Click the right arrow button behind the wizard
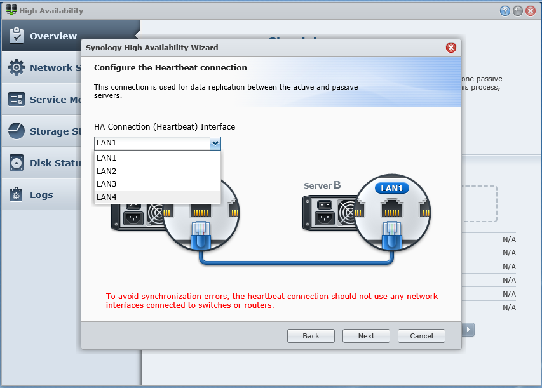Screen dimensions: 542x388 (x=468, y=330)
